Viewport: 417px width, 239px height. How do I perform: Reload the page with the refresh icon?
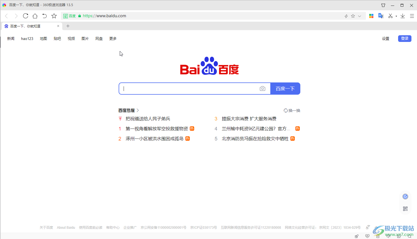pos(26,16)
